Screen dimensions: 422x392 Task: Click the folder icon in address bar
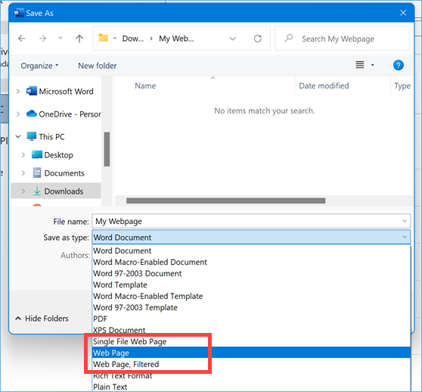[103, 38]
